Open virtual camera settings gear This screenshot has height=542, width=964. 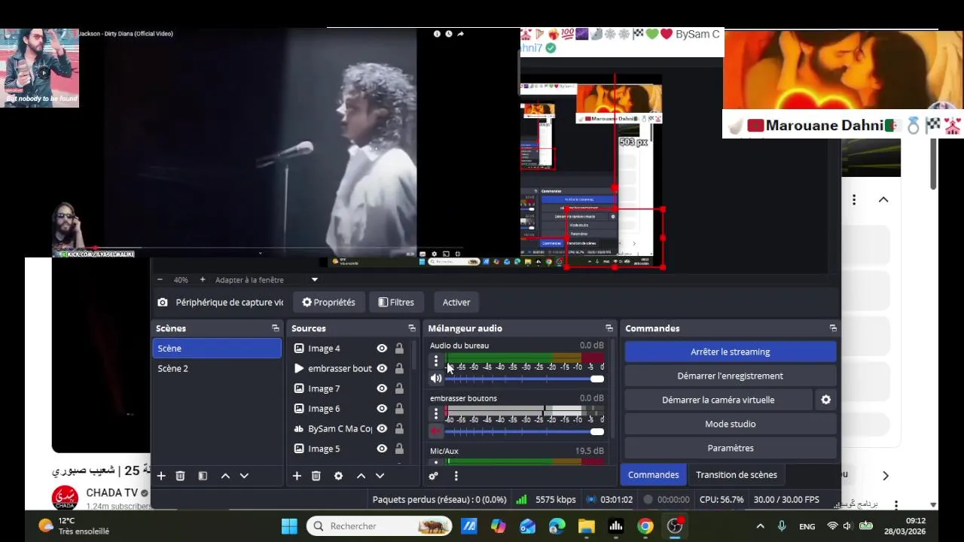coord(826,400)
